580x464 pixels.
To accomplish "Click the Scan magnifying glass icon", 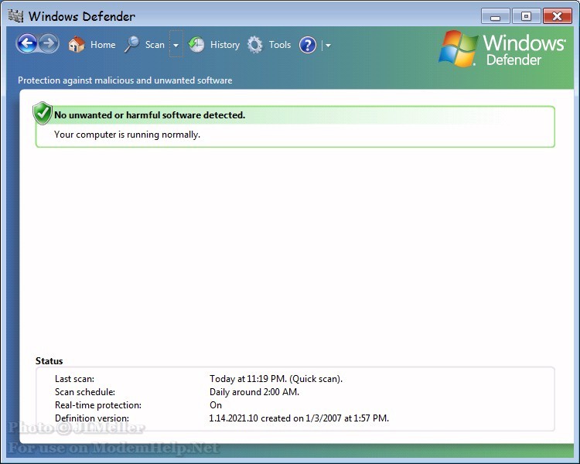I will click(x=131, y=44).
